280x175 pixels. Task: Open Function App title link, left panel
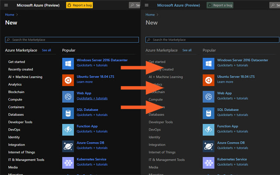pos(87,126)
